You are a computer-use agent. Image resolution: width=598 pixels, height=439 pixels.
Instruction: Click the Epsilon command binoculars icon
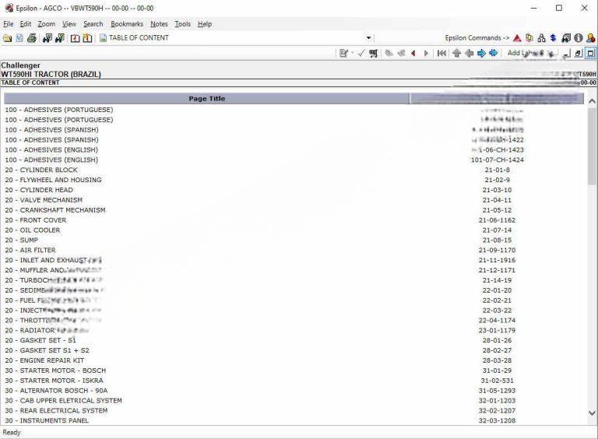566,38
